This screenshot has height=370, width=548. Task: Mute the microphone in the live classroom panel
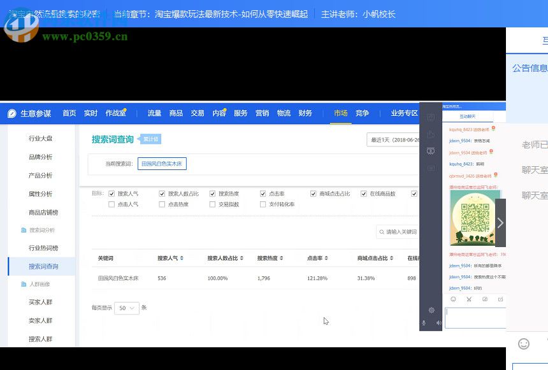click(x=423, y=323)
